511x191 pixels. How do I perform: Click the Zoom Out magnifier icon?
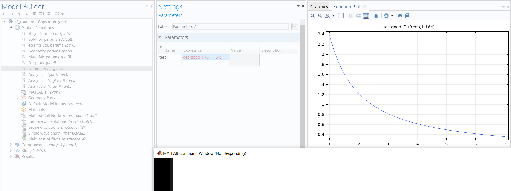pyautogui.click(x=320, y=16)
